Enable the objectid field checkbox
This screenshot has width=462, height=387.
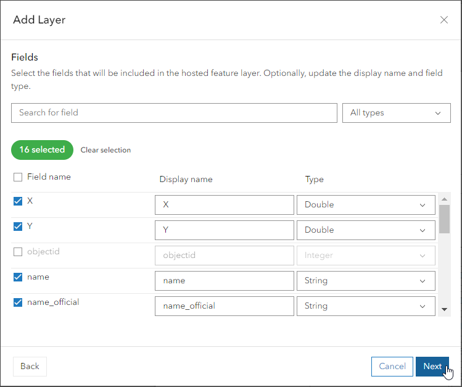[18, 252]
